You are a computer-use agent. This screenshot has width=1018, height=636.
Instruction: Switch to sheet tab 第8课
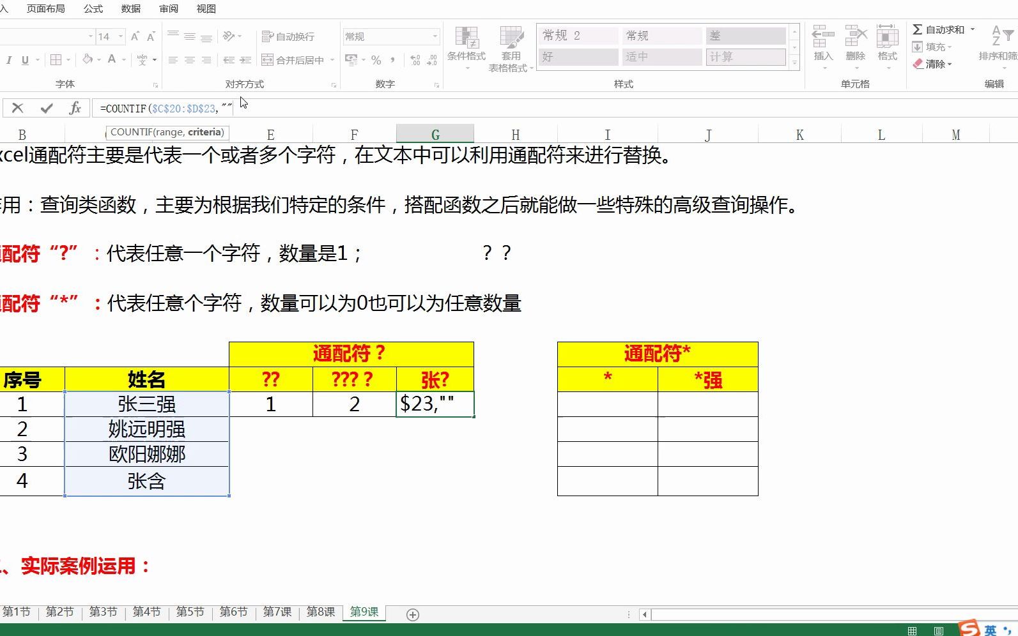321,612
